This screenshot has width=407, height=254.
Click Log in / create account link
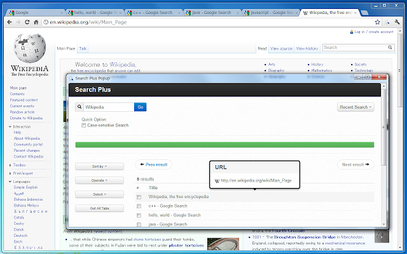click(x=374, y=32)
